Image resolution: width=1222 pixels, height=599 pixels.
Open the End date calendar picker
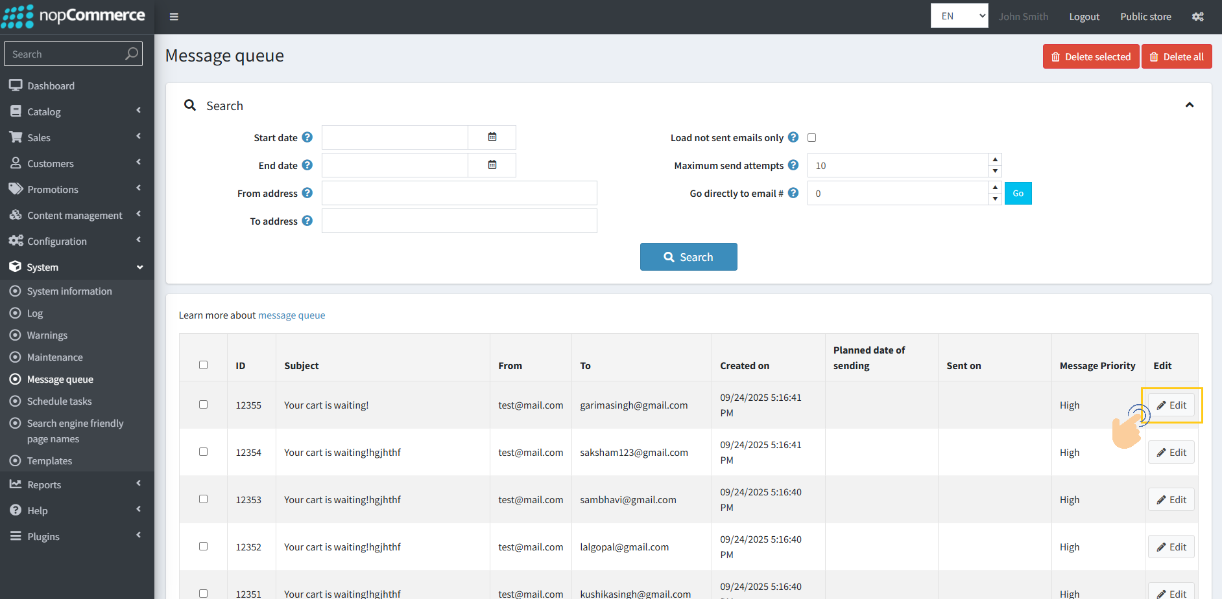point(492,165)
